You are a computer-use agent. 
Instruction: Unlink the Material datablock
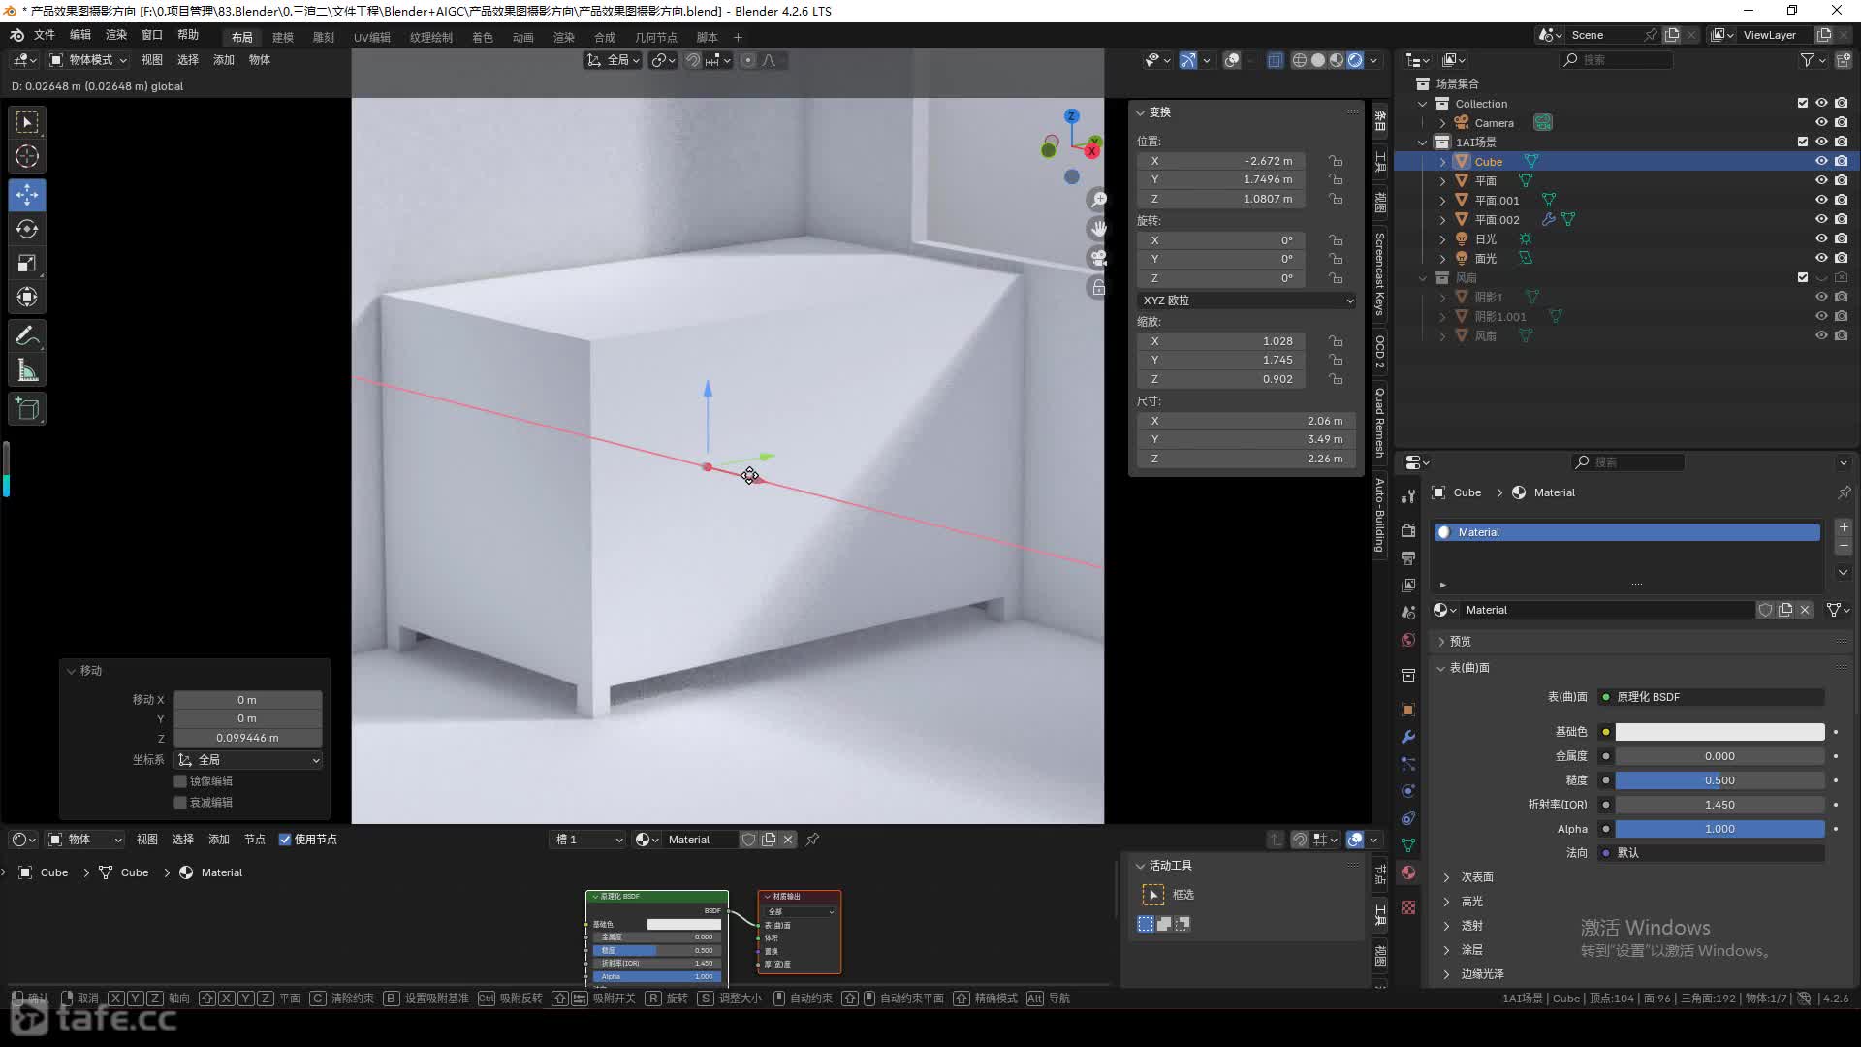point(1805,610)
